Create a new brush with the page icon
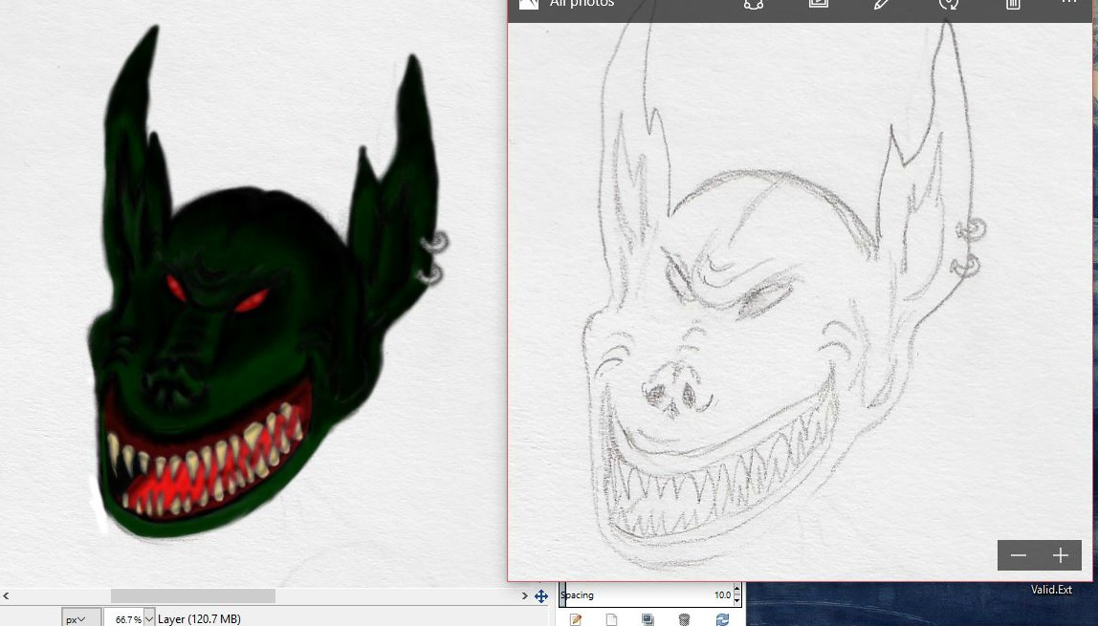This screenshot has height=626, width=1098. (611, 620)
